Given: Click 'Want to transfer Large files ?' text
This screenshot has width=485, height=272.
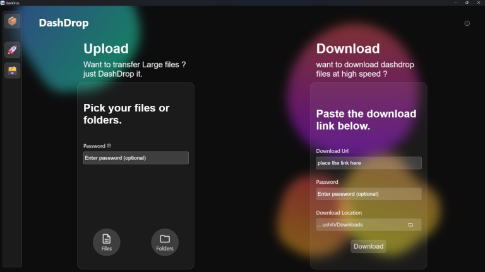Looking at the screenshot, I should coord(135,64).
